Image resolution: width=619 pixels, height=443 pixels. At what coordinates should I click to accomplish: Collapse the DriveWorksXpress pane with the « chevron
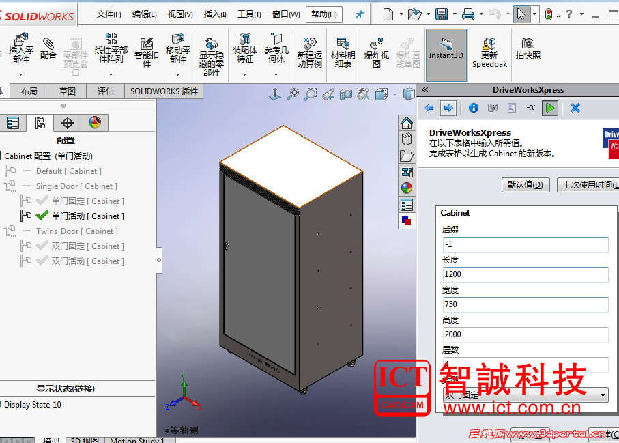(424, 89)
